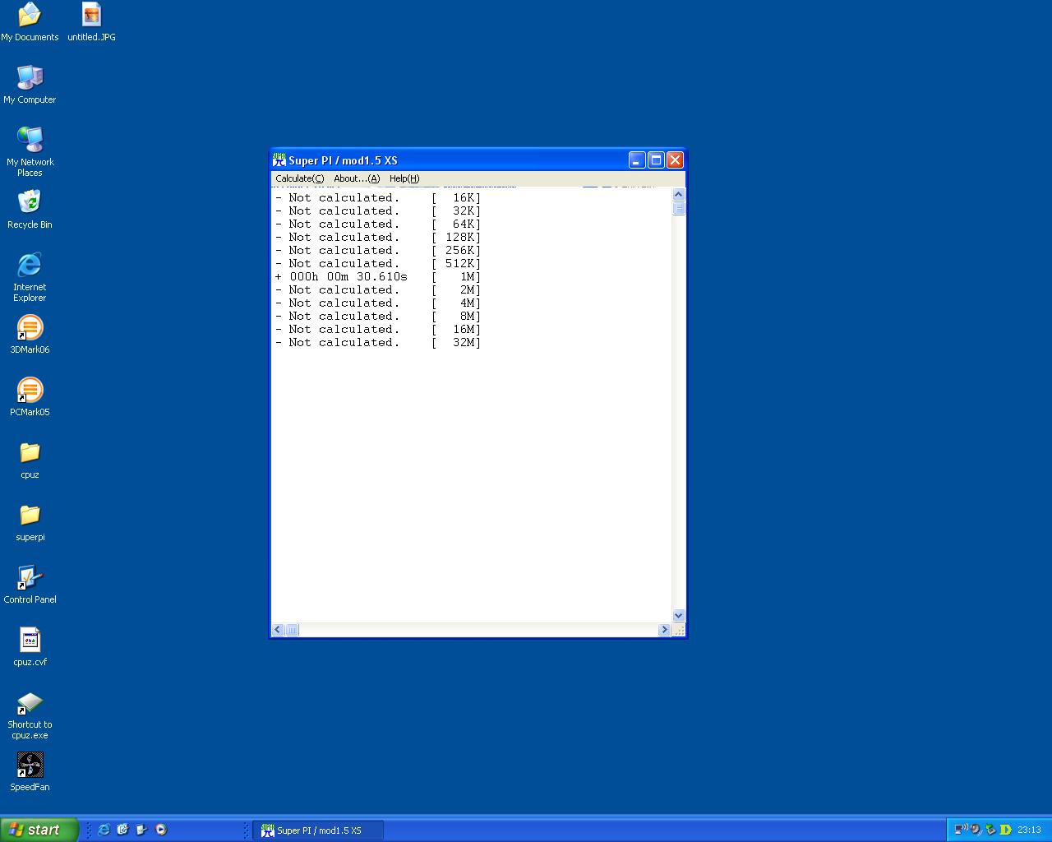Click the 256K Not calculated line

pyautogui.click(x=378, y=250)
